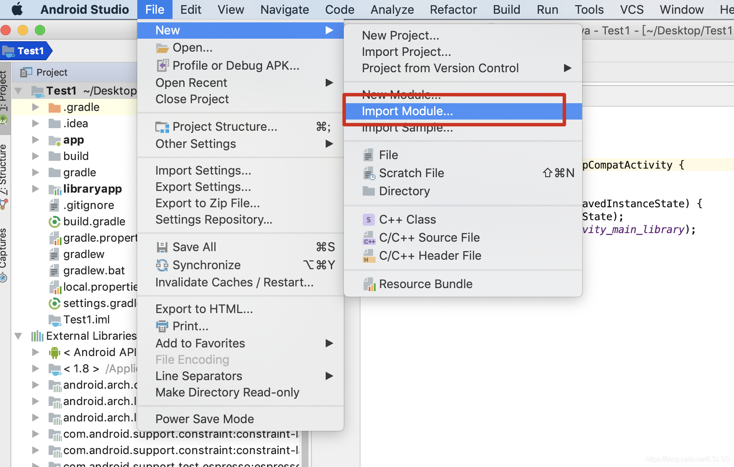Click the C/C++ Source File icon
This screenshot has height=467, width=734.
[369, 238]
